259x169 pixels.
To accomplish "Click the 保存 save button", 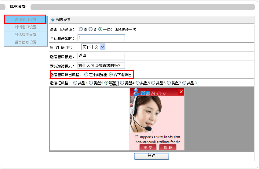I will pos(151,156).
